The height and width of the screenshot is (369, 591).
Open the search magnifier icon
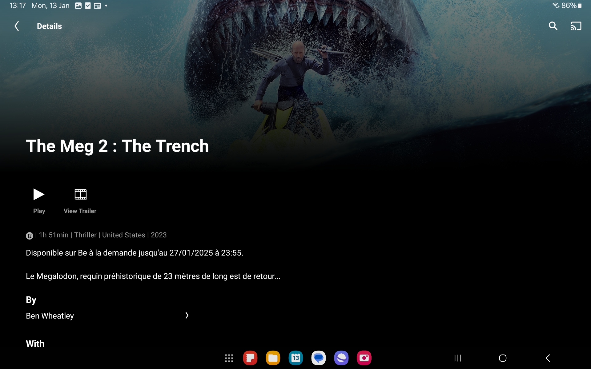coord(553,26)
